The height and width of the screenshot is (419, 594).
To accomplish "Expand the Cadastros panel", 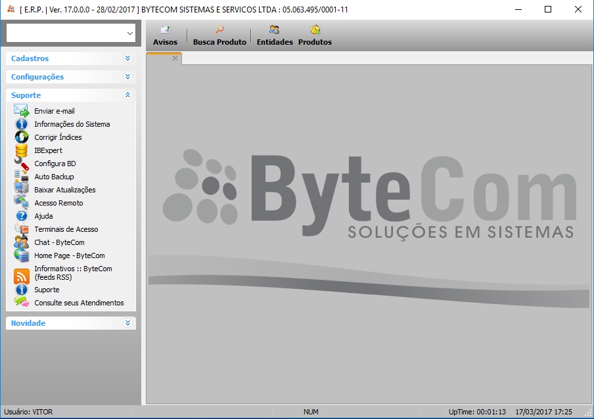I will (x=127, y=58).
